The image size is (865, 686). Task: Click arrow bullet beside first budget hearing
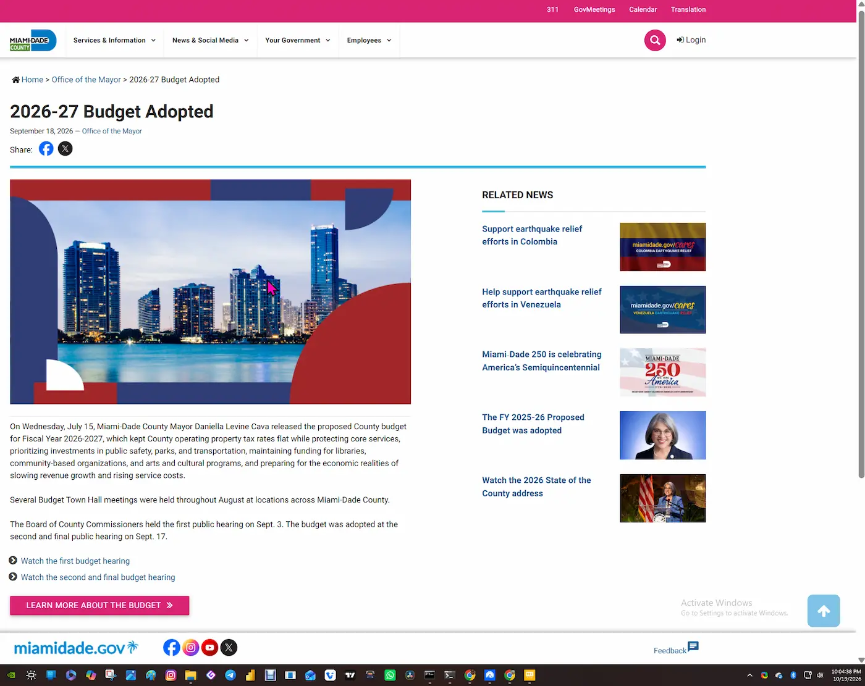13,561
